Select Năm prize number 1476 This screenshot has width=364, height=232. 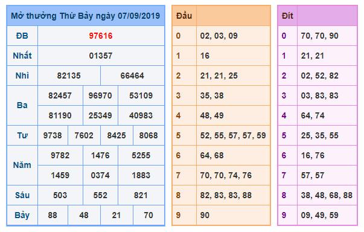[100, 156]
